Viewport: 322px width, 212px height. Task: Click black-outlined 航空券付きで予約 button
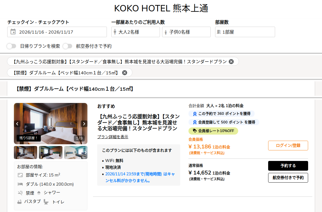[x=288, y=178]
